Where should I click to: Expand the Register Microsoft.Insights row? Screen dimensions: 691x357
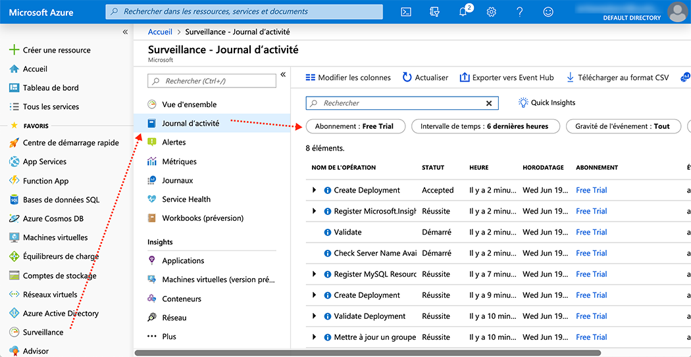315,211
